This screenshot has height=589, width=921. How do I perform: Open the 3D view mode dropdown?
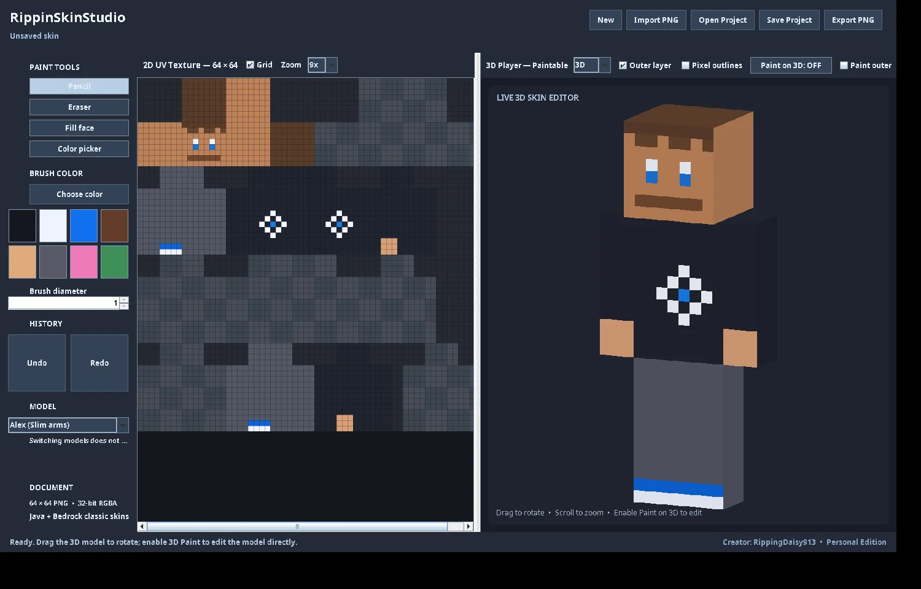[x=592, y=65]
